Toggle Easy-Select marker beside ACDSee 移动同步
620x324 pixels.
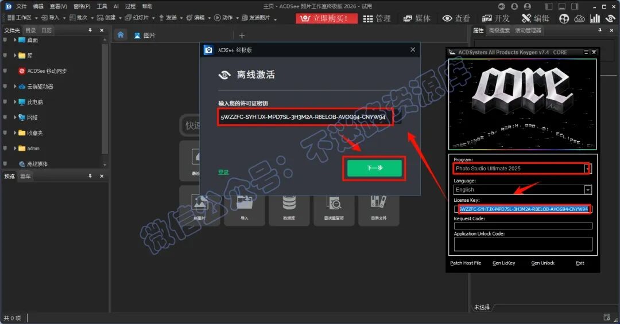[5, 71]
